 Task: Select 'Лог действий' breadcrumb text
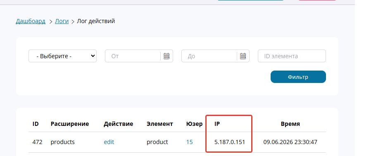[96, 21]
